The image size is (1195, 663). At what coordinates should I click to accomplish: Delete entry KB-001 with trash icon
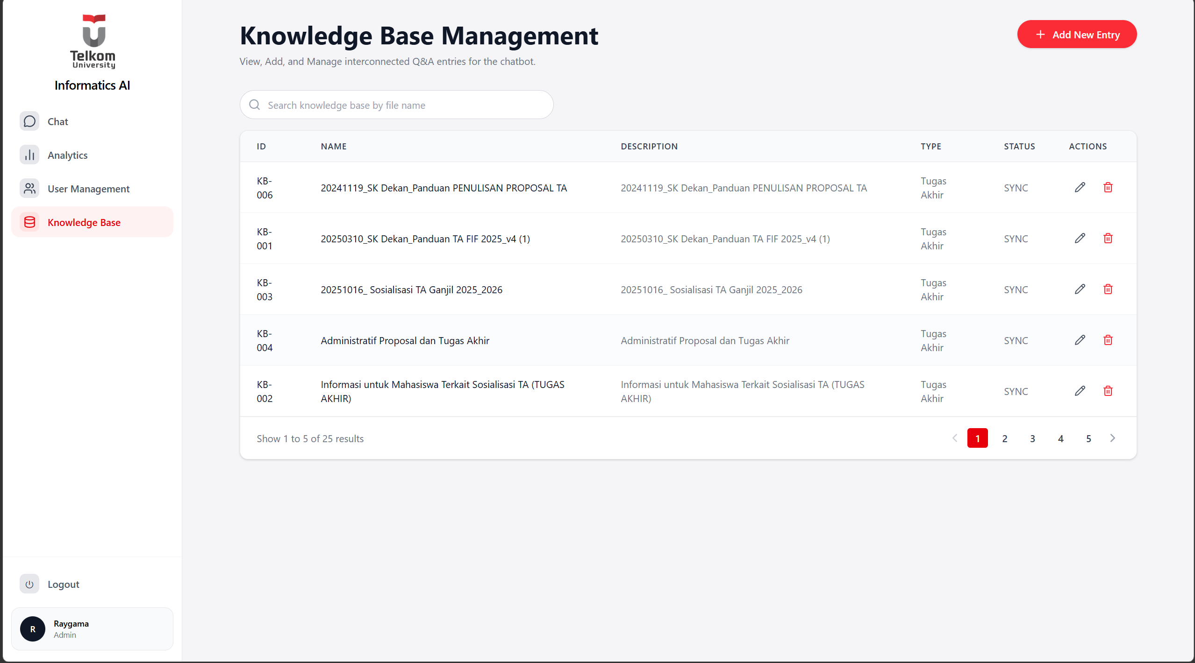[1108, 239]
